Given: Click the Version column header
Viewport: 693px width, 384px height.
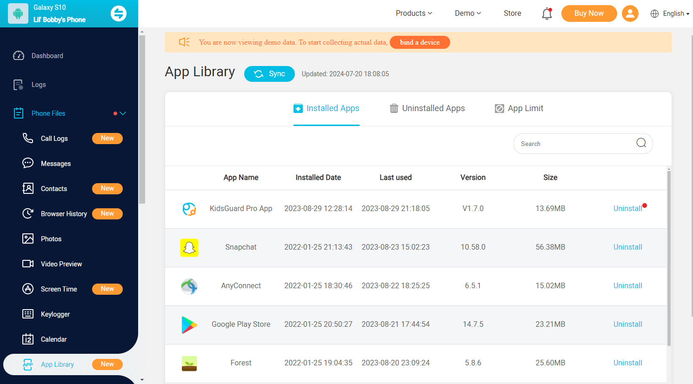Looking at the screenshot, I should pyautogui.click(x=473, y=178).
